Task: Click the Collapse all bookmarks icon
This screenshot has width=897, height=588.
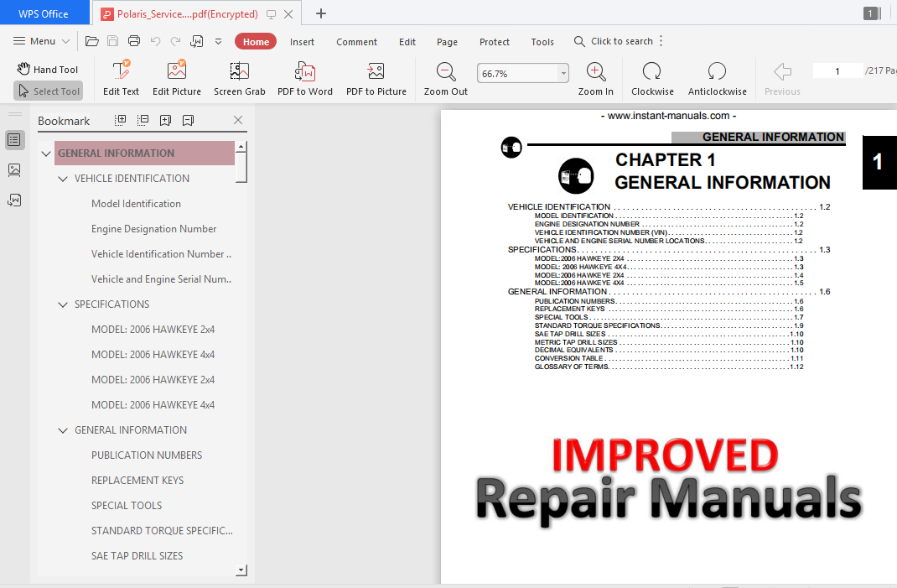Action: point(143,120)
